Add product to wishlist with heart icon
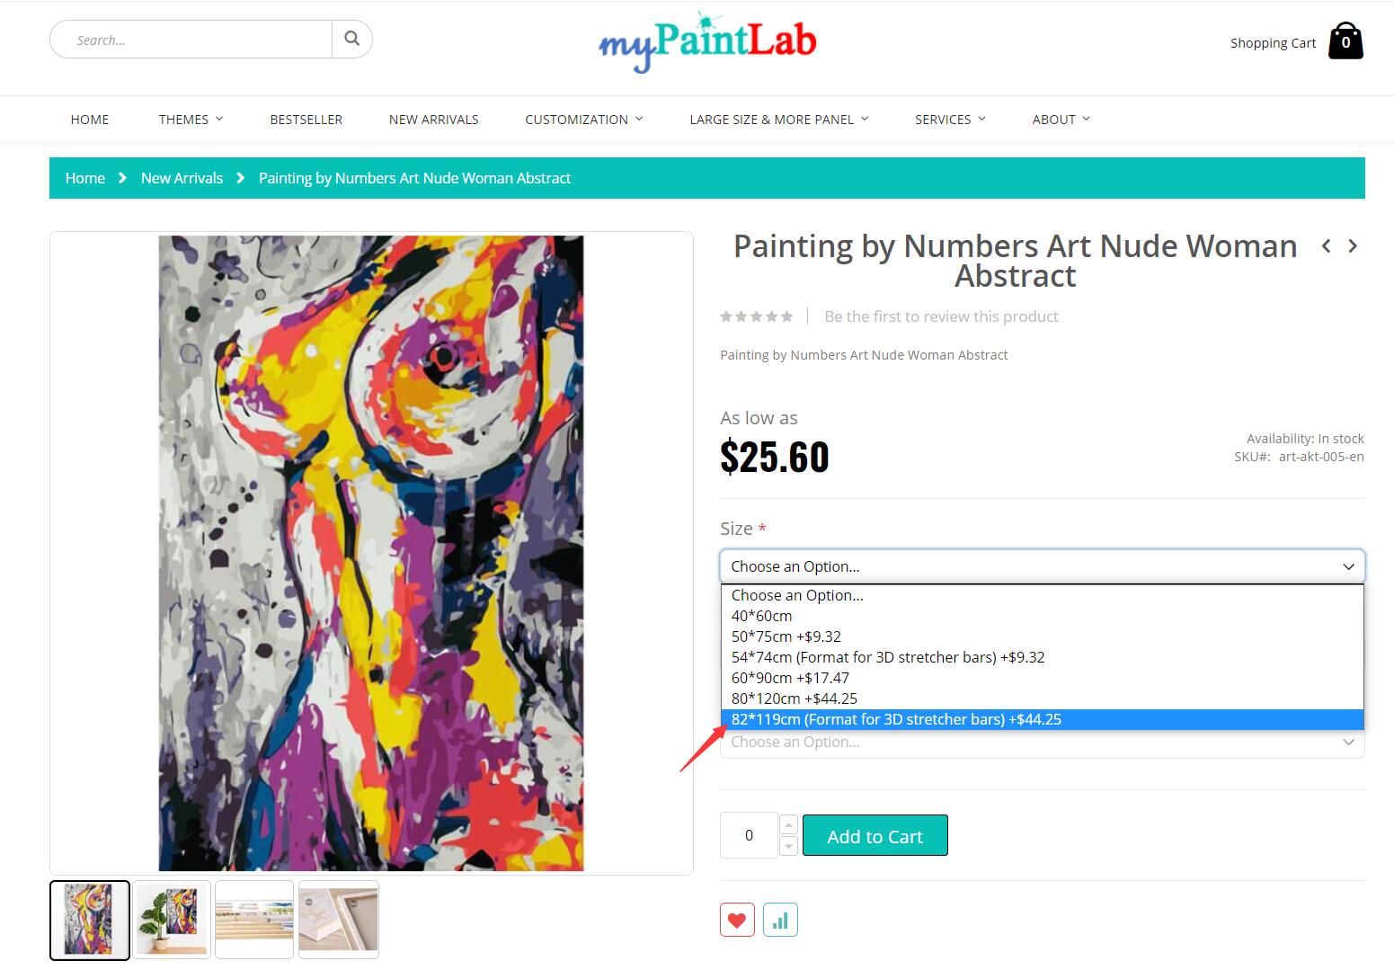Viewport: 1394px width, 979px height. [x=737, y=920]
